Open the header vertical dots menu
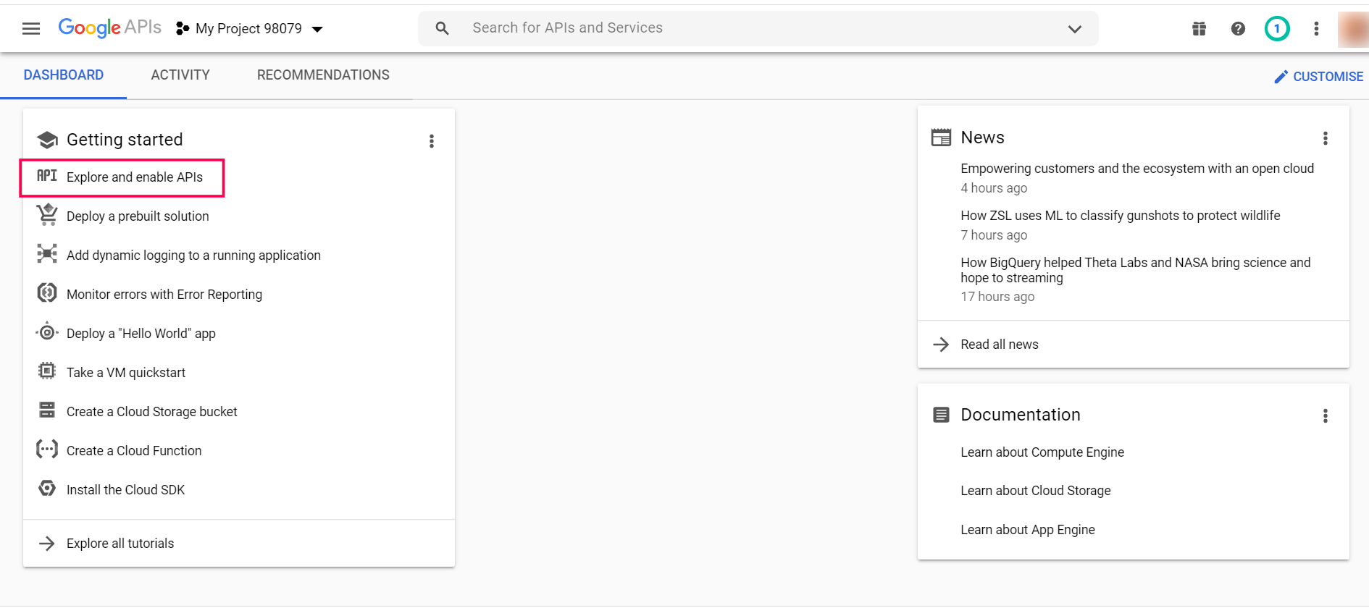This screenshot has height=608, width=1369. coord(1316,29)
